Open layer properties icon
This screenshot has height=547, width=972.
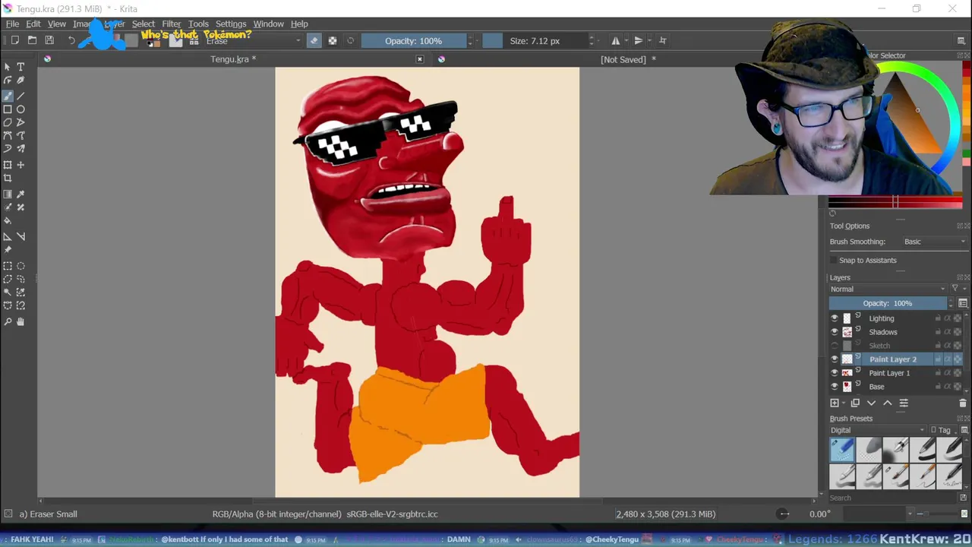tap(904, 403)
